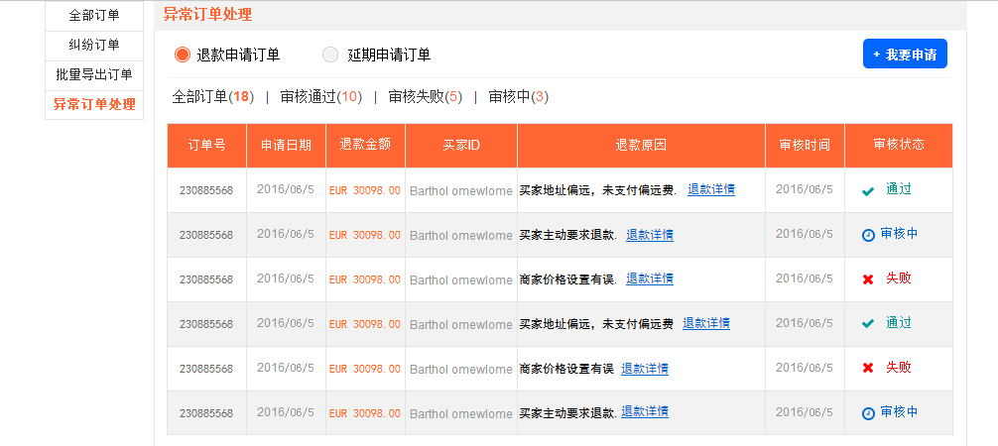
Task: Click EUR 30098.00 amount in the second row
Action: click(x=365, y=235)
